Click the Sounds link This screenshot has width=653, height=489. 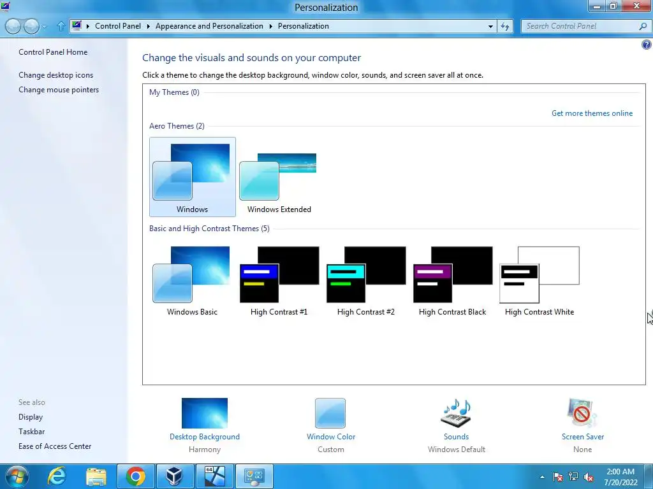tap(456, 437)
